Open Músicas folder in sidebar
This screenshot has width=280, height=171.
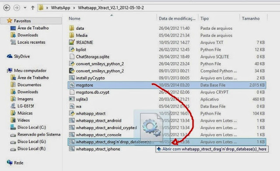(x=25, y=113)
